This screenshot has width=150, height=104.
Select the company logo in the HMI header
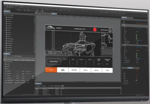tap(50, 28)
